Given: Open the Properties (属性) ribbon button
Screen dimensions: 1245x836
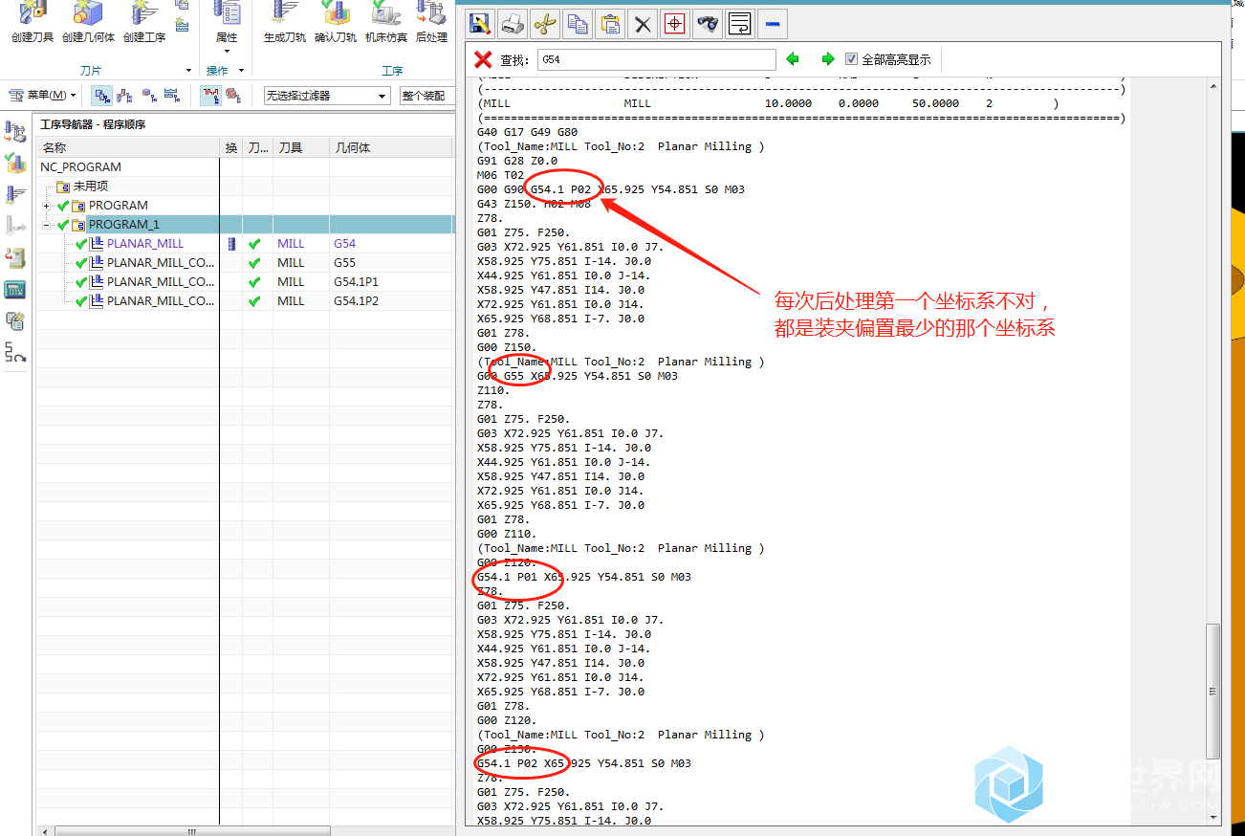Looking at the screenshot, I should (x=227, y=21).
